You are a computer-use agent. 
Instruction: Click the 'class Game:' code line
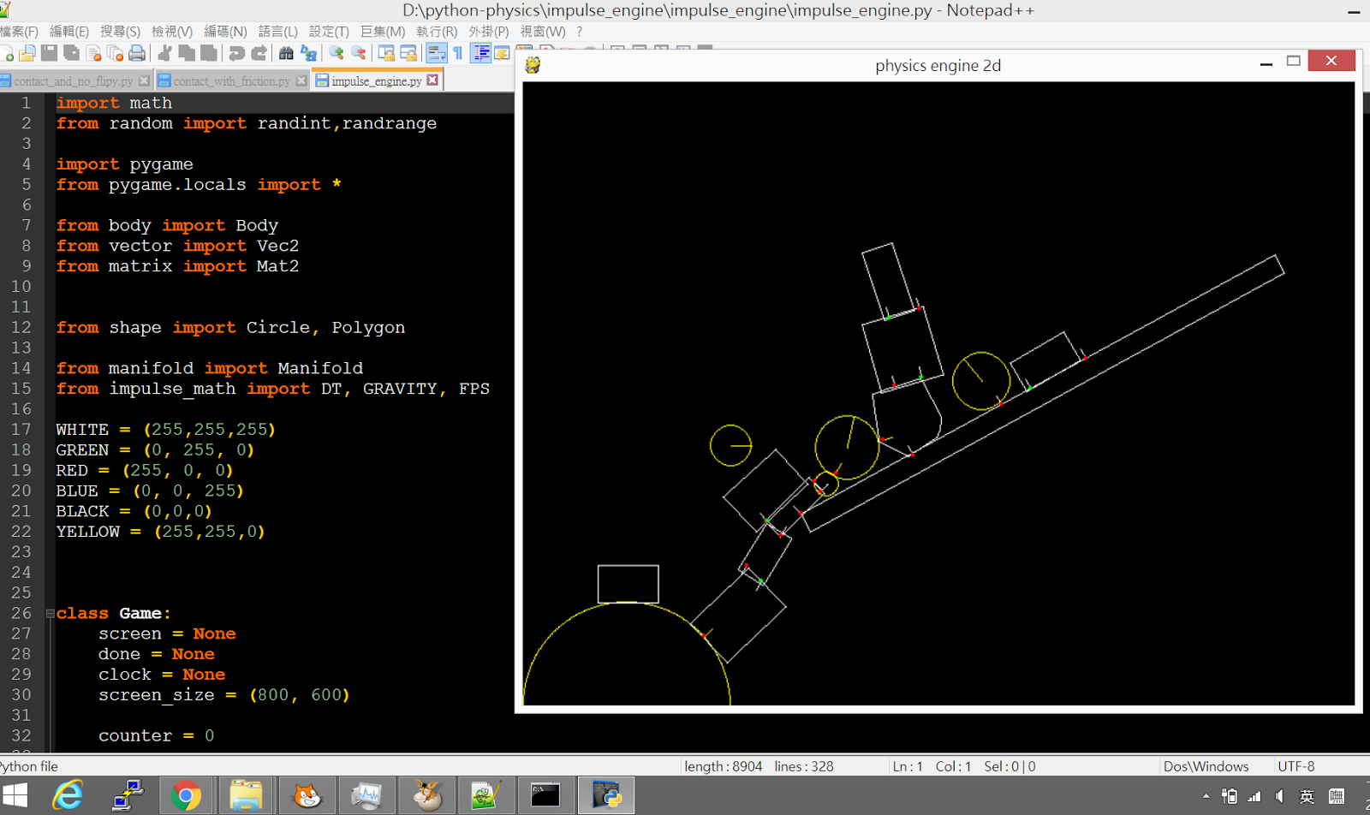[113, 613]
